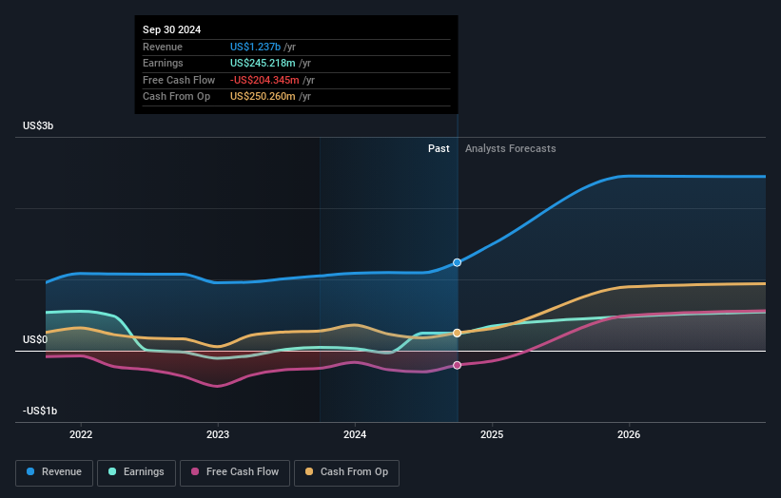Click the Cash From Op label in tooltip
This screenshot has width=781, height=498.
click(176, 97)
